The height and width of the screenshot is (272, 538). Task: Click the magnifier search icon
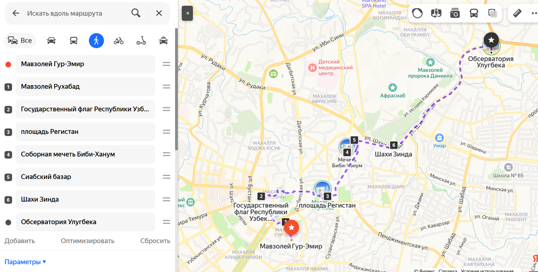(x=136, y=13)
